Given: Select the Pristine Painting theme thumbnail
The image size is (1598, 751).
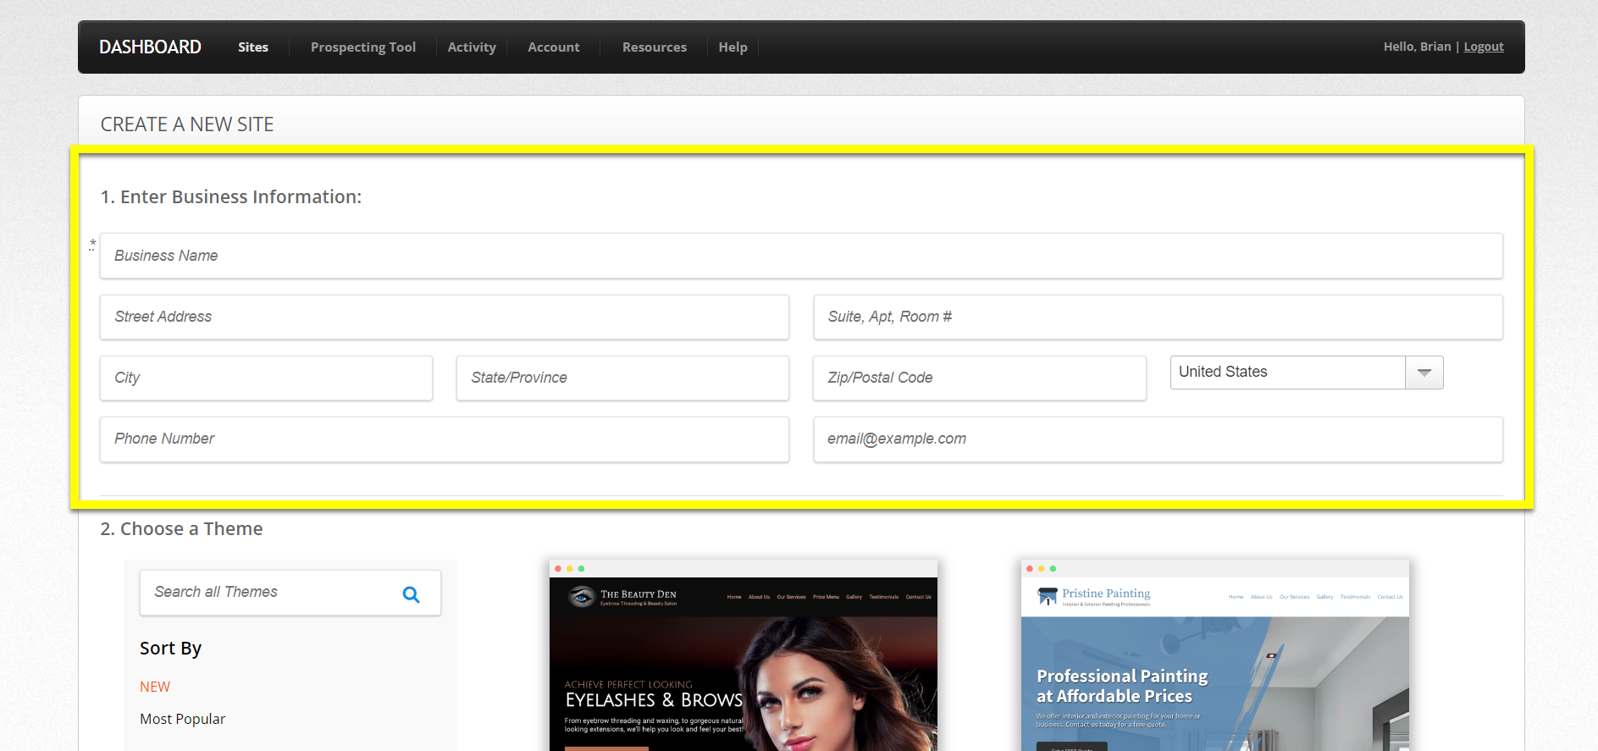Looking at the screenshot, I should click(1215, 655).
